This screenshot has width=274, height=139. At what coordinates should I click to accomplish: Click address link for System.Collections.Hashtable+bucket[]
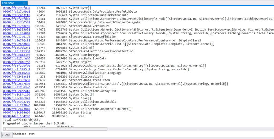point(16,109)
